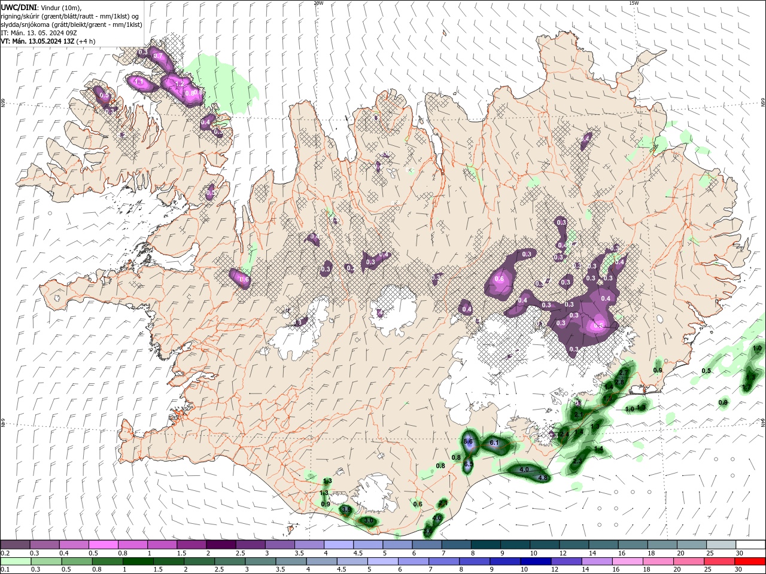Screen dimensions: 766x574
Task: Click the 'slydda/snjókoma' legend description line
Action: [x=71, y=25]
